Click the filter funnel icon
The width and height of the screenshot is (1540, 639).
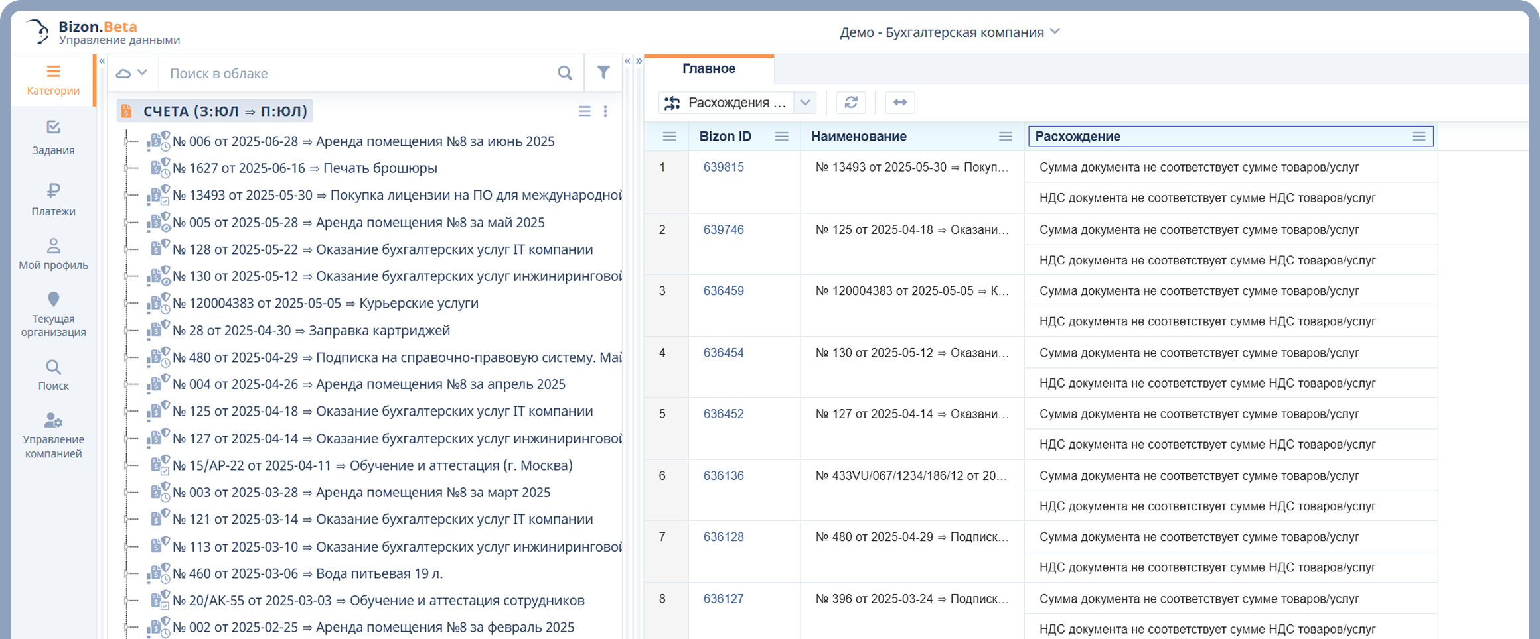pos(603,73)
